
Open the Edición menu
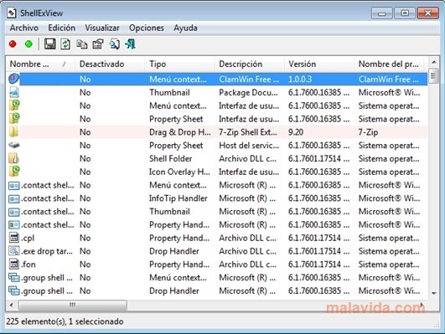click(61, 28)
